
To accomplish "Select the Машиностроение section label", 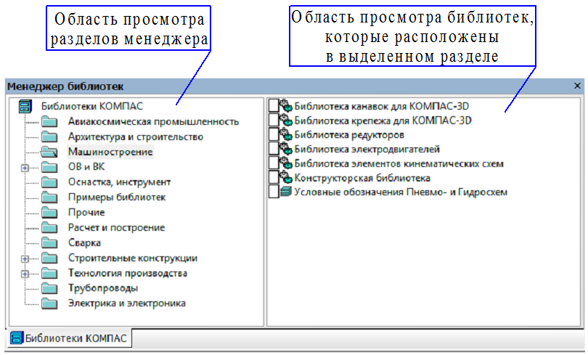I will tap(110, 152).
